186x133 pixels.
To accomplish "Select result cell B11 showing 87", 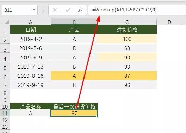I will pyautogui.click(x=74, y=113).
